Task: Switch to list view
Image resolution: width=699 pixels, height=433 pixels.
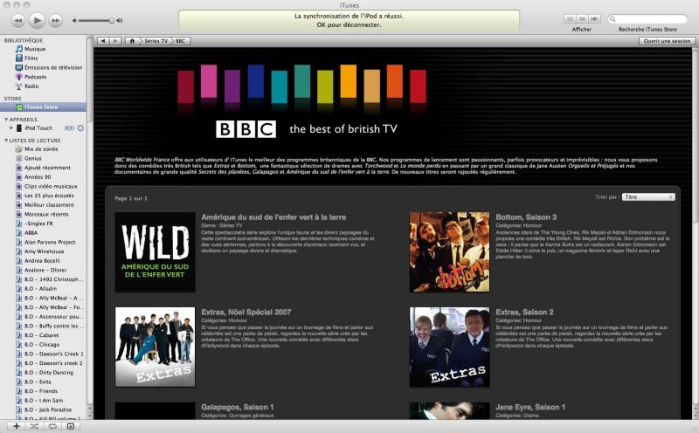Action: click(x=570, y=19)
